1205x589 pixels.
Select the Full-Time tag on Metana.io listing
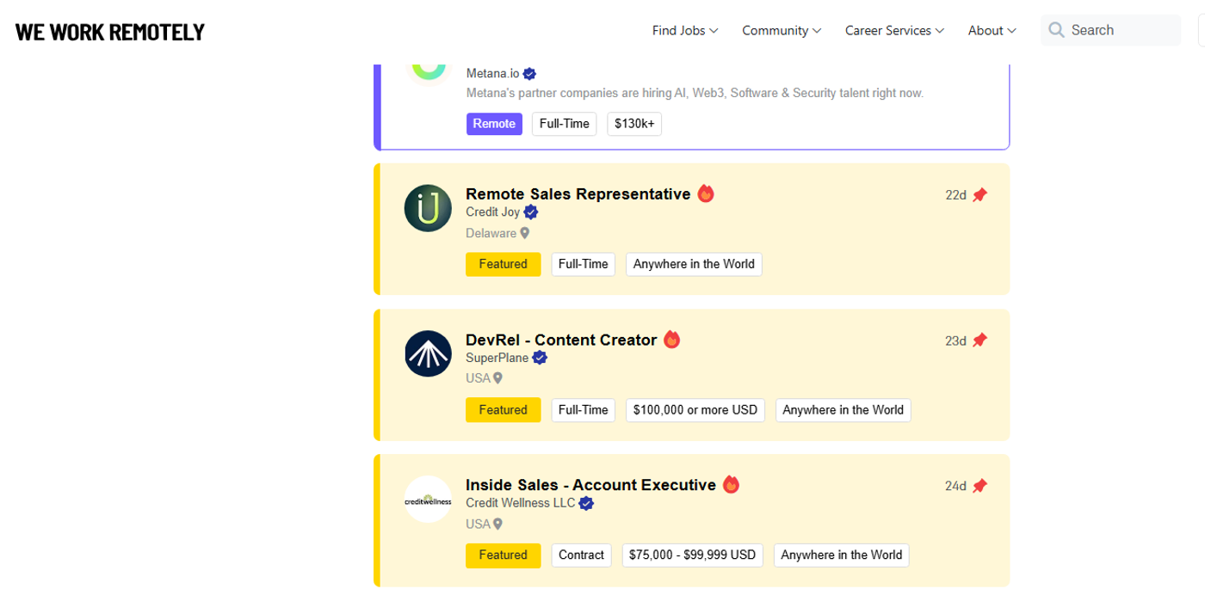tap(564, 124)
